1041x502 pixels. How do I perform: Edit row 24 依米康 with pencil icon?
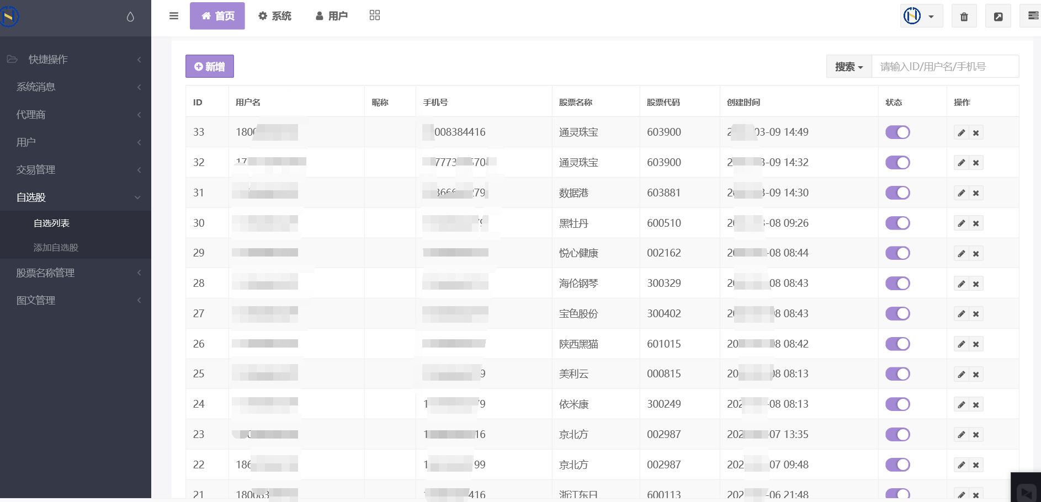tap(962, 404)
